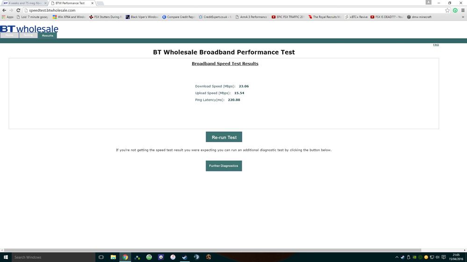Open the green extension icon in the toolbar
Image resolution: width=467 pixels, height=262 pixels.
455,10
